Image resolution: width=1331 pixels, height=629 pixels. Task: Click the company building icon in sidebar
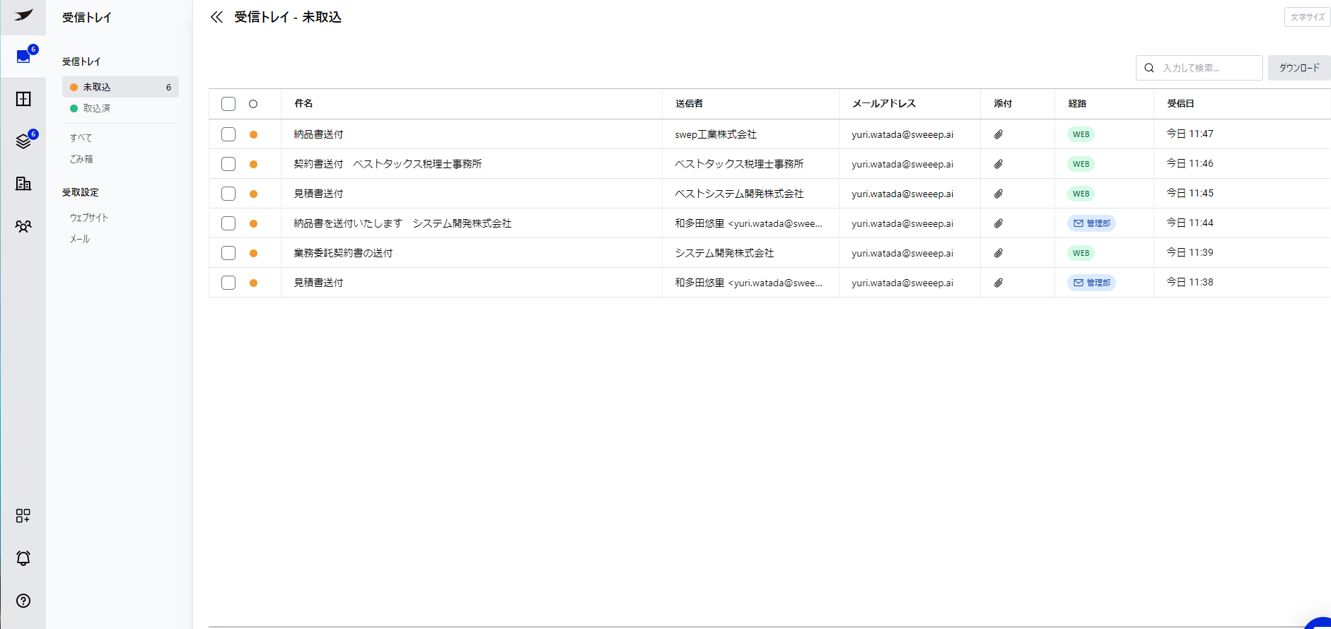click(x=23, y=184)
